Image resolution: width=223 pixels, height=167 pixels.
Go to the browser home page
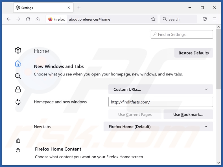[x=38, y=19]
